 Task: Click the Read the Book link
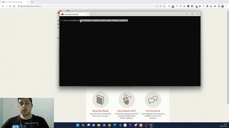pyautogui.click(x=101, y=111)
